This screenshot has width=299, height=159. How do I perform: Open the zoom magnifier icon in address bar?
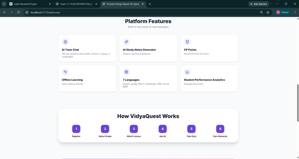pyautogui.click(x=262, y=12)
